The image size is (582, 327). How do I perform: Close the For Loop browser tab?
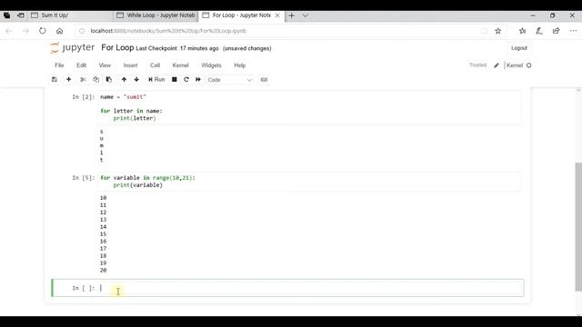277,15
